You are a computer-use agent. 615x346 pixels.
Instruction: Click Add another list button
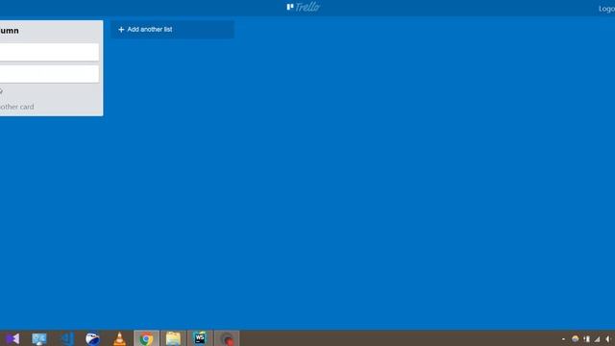(173, 30)
